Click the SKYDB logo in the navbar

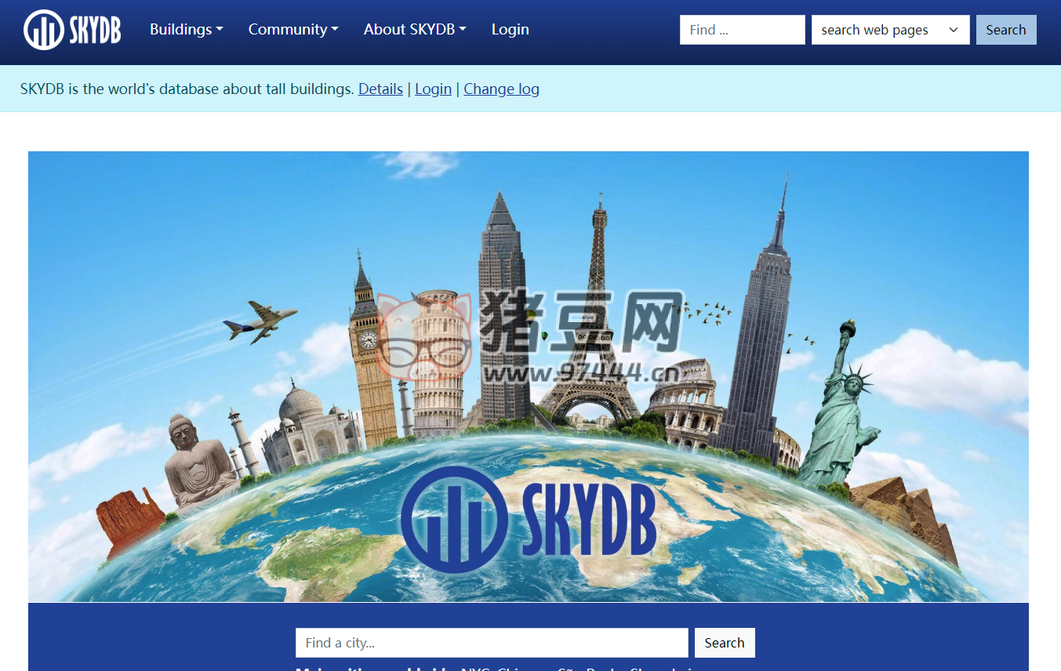[71, 29]
